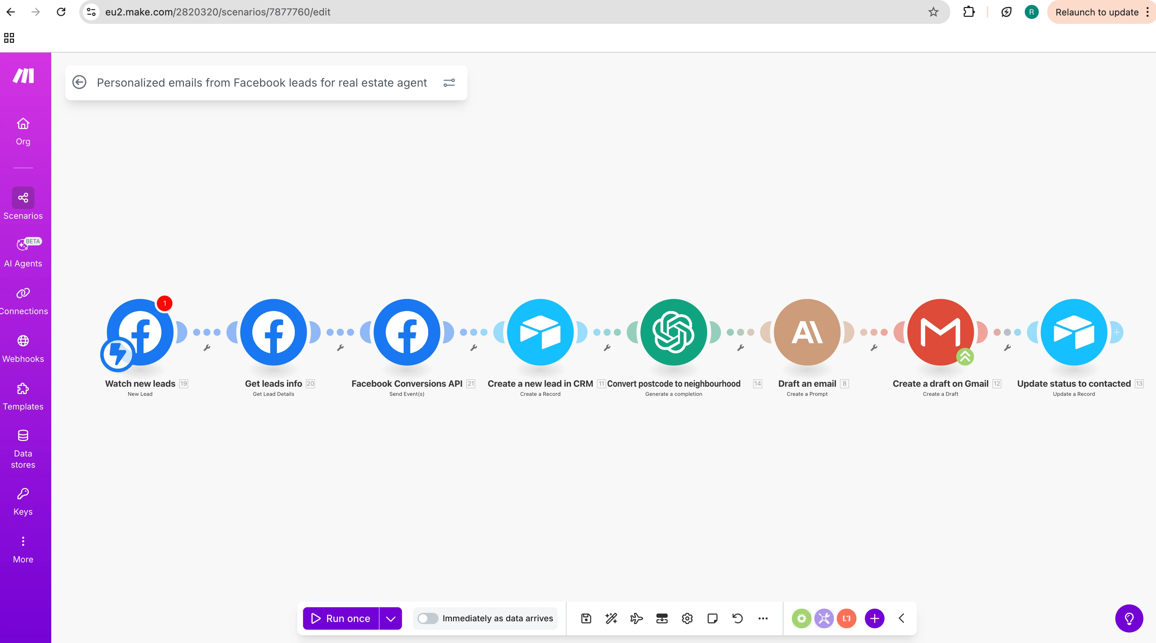Toggle the scheduling switch on
The width and height of the screenshot is (1156, 643).
coord(427,618)
